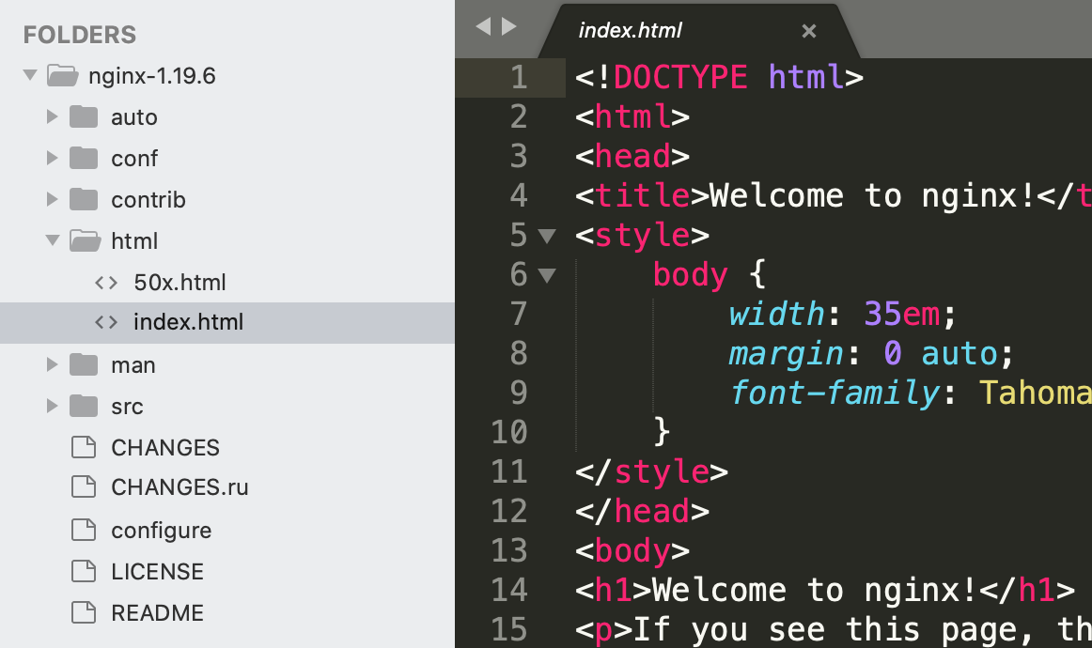This screenshot has height=648, width=1092.
Task: Select the contrib folder name
Action: [148, 199]
